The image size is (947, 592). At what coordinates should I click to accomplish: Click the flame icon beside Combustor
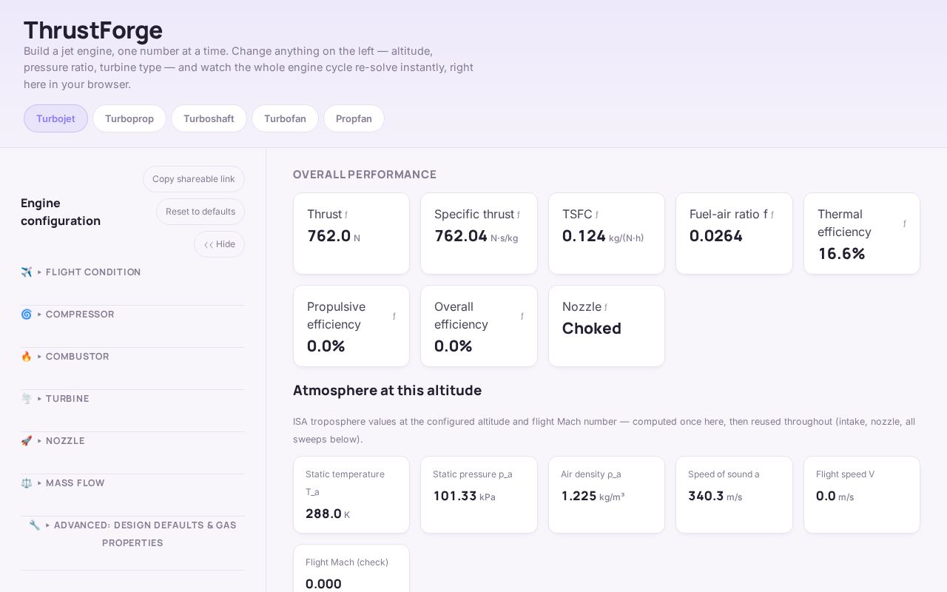coord(27,357)
